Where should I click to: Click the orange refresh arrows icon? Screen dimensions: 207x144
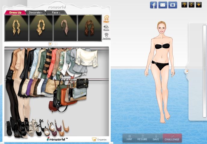click(191, 5)
